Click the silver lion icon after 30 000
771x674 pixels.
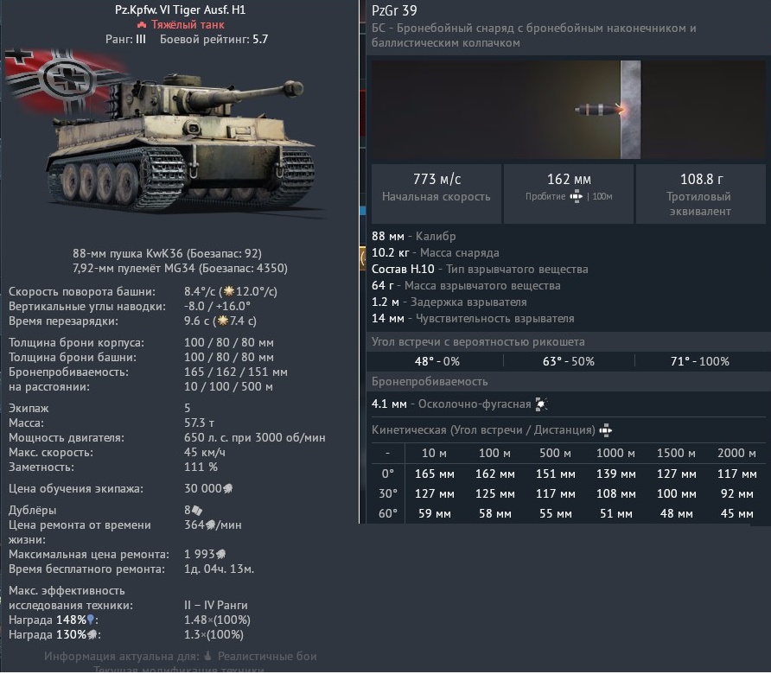pos(227,489)
